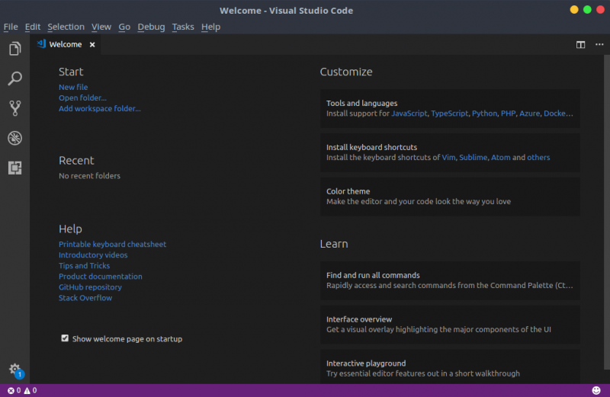Install PHP support link

(x=508, y=114)
